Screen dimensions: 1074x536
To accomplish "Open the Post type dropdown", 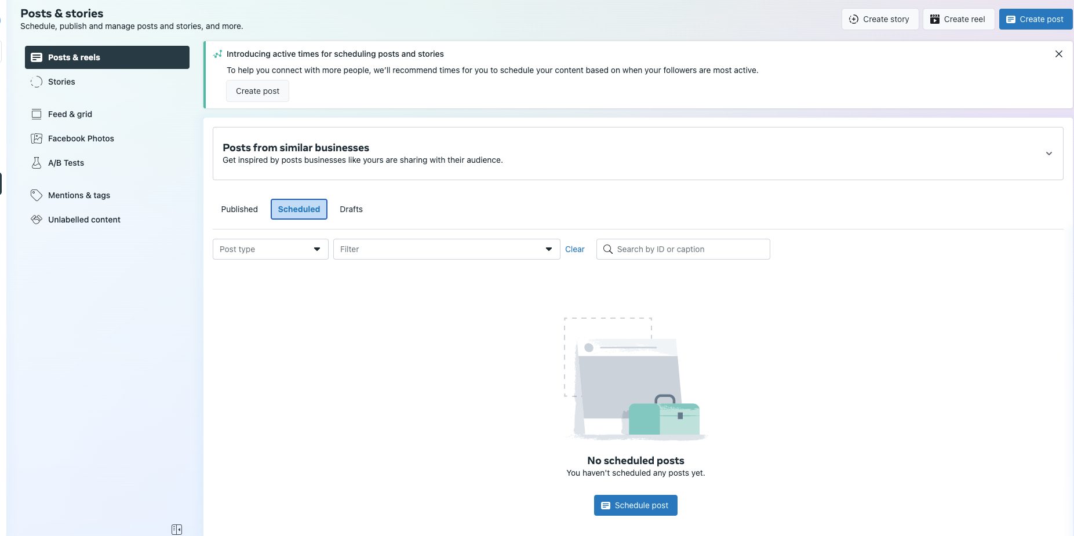I will tap(270, 249).
